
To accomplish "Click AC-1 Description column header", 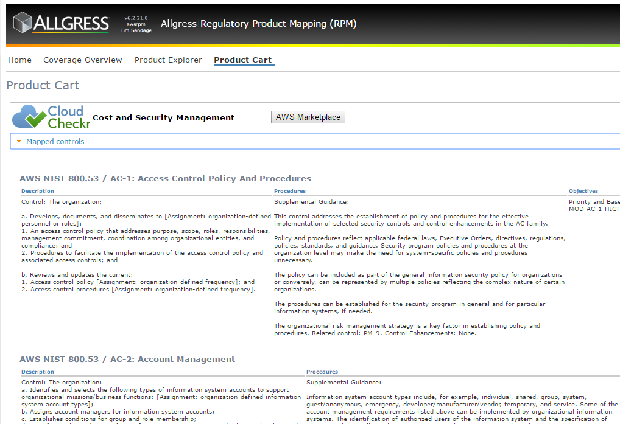I will tap(38, 191).
